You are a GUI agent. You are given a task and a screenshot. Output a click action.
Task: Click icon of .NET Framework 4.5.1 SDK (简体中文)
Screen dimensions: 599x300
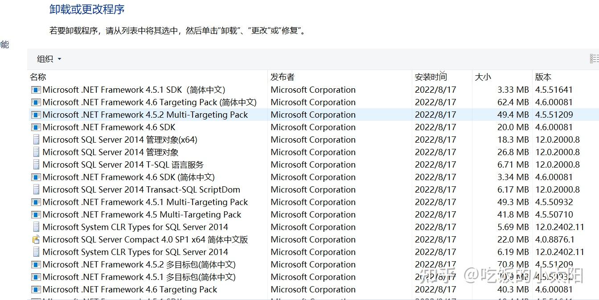click(36, 90)
